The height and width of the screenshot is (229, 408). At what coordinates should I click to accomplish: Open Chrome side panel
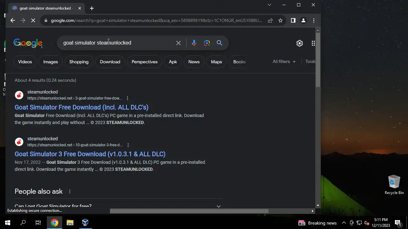pos(293,20)
